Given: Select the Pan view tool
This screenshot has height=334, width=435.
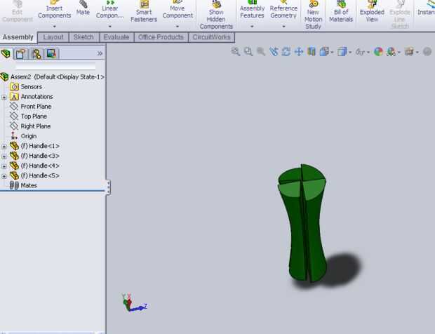Looking at the screenshot, I should tap(299, 52).
